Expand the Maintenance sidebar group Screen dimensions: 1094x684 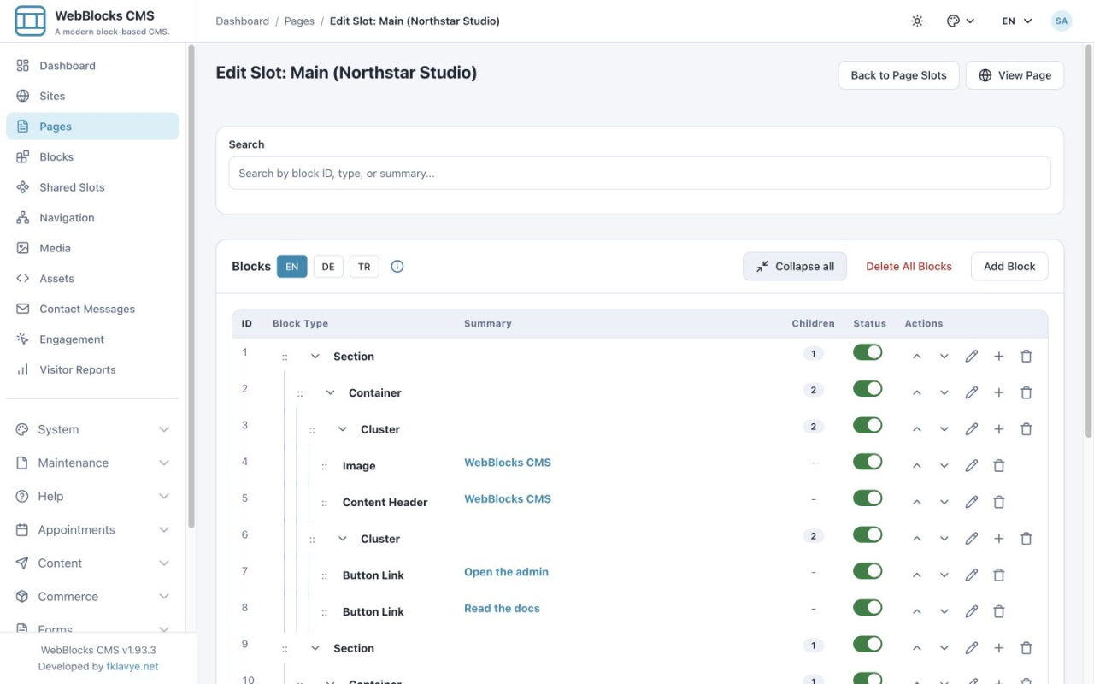point(92,463)
